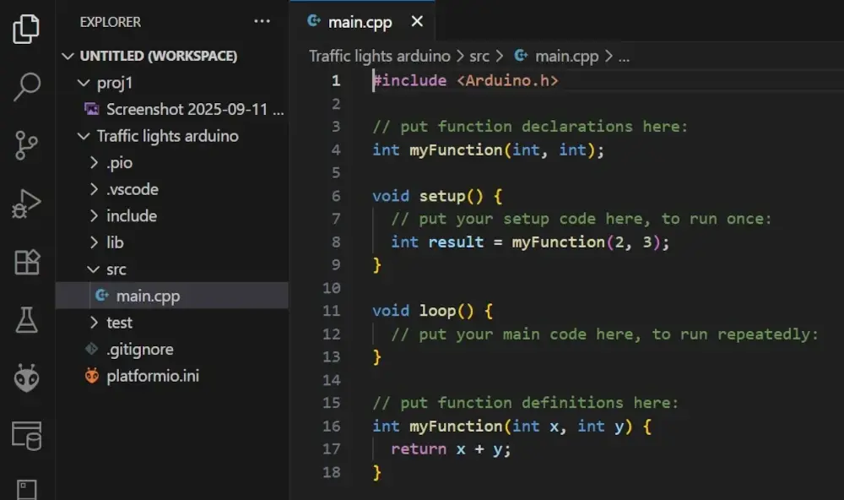The image size is (844, 500).
Task: Click 'Traffic lights arduino' breadcrumb
Action: pos(379,57)
